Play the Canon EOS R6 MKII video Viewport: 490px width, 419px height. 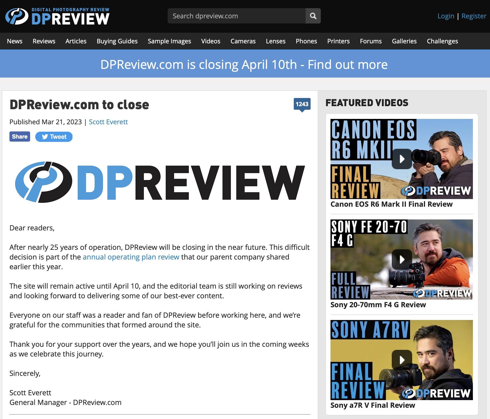point(402,159)
